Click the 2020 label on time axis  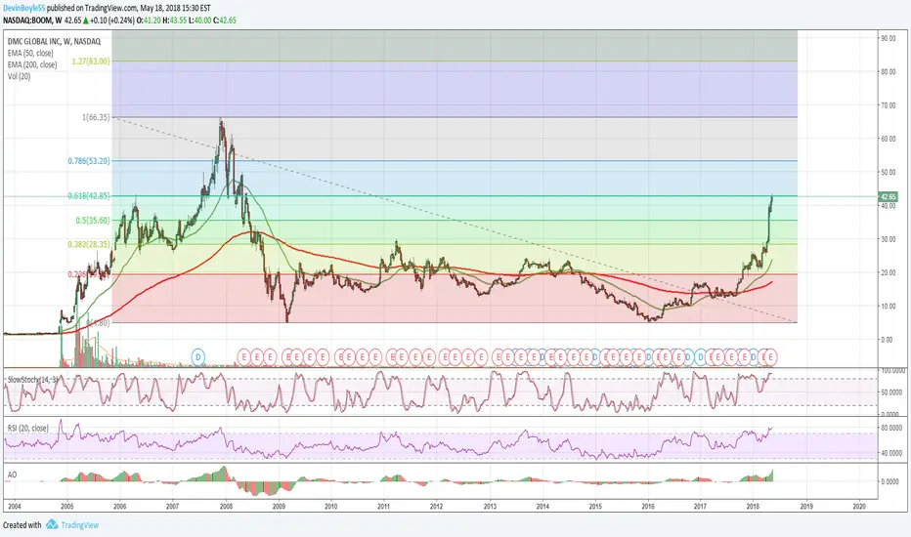pyautogui.click(x=859, y=506)
